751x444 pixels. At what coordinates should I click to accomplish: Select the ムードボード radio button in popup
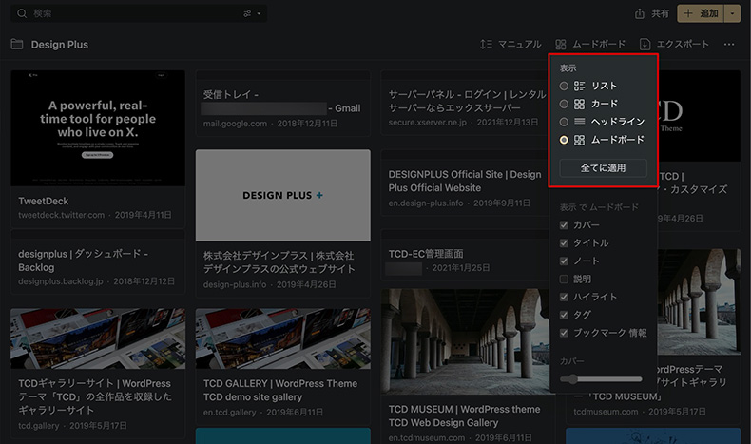click(x=564, y=140)
